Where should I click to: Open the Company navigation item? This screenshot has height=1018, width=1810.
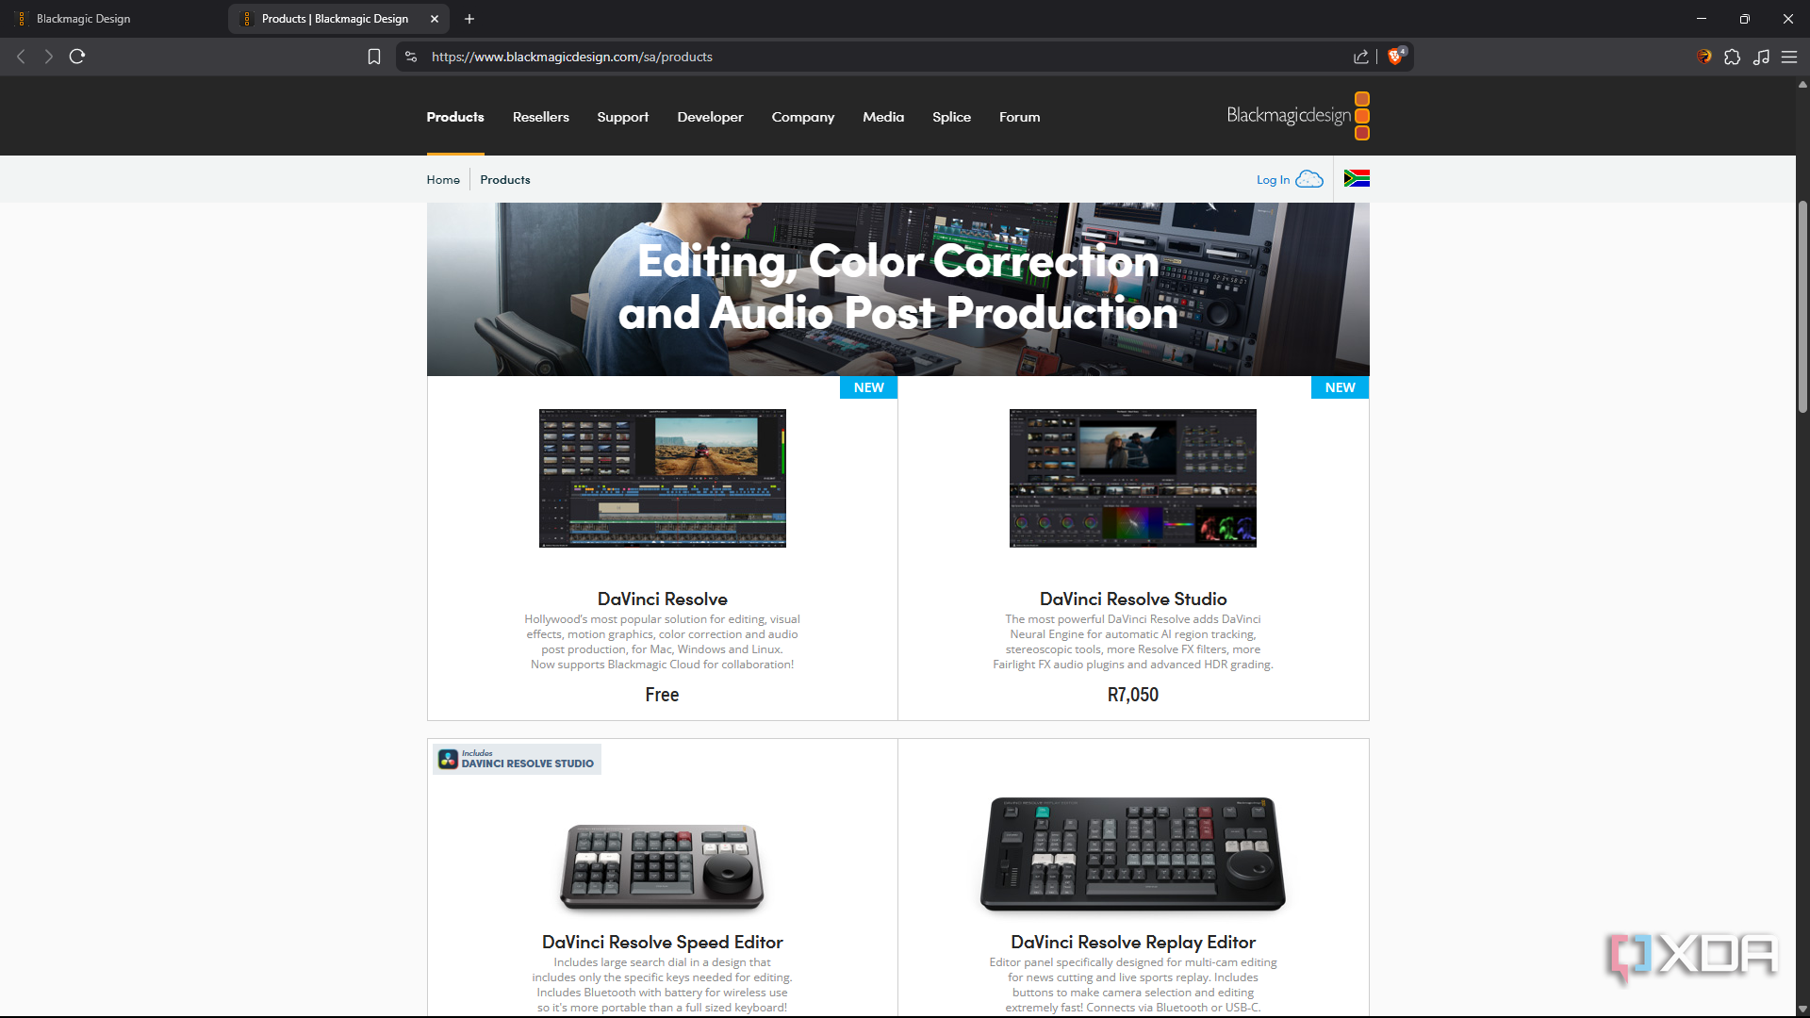(803, 117)
